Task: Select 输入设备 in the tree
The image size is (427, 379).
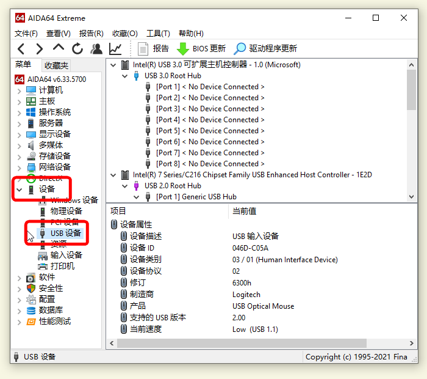Action: (66, 255)
